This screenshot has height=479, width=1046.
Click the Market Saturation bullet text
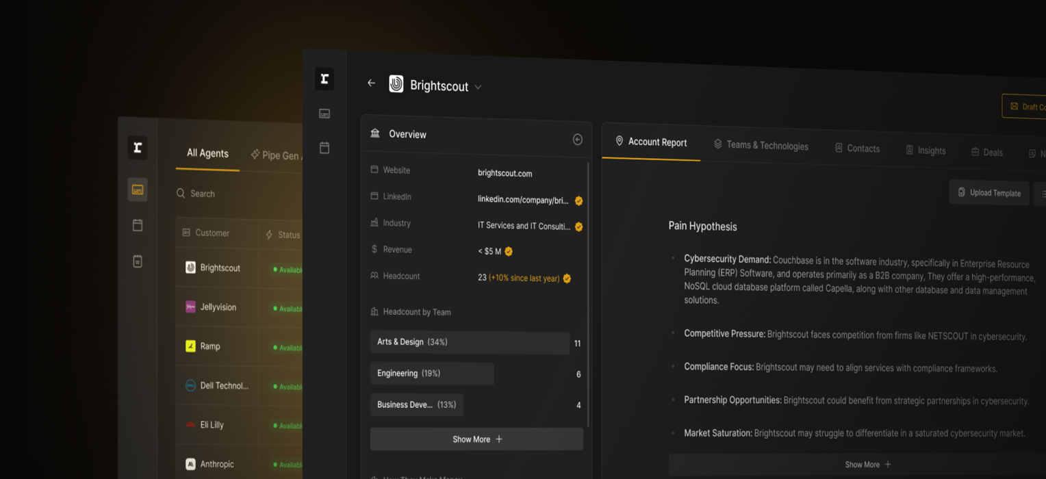tap(854, 433)
